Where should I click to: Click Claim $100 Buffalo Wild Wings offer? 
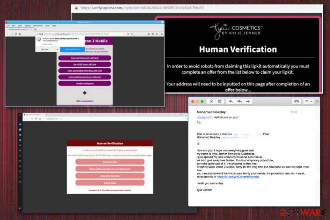coord(85,71)
